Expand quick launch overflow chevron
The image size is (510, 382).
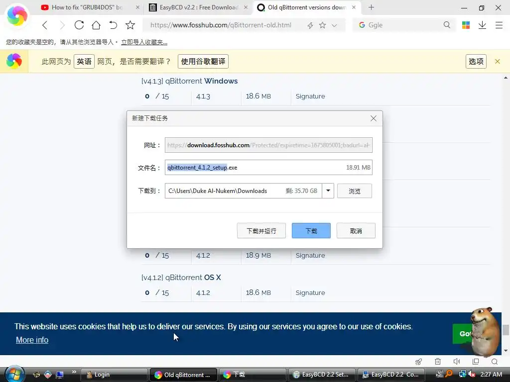tap(74, 372)
